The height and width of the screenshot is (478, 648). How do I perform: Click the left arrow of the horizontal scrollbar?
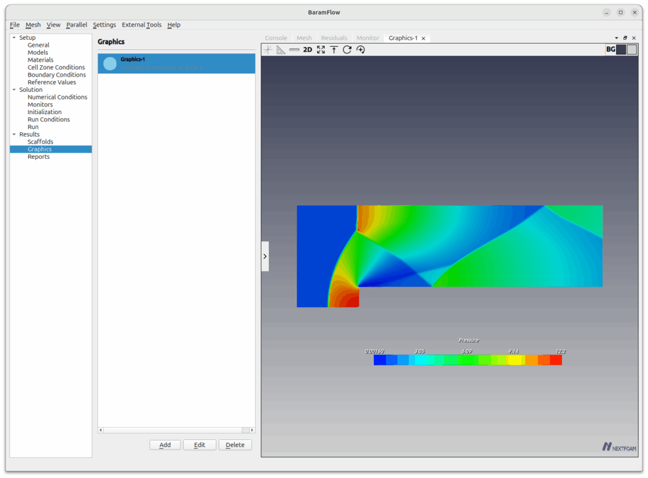coord(101,430)
